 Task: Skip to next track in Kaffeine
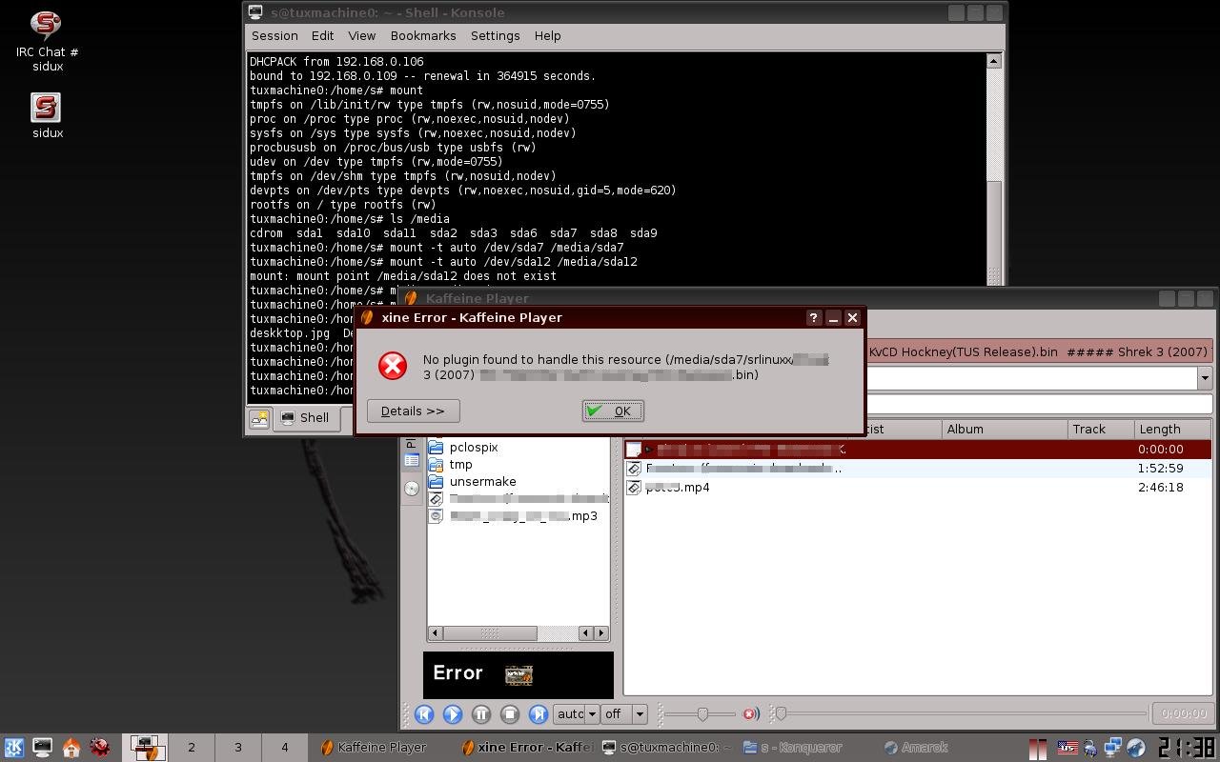539,713
